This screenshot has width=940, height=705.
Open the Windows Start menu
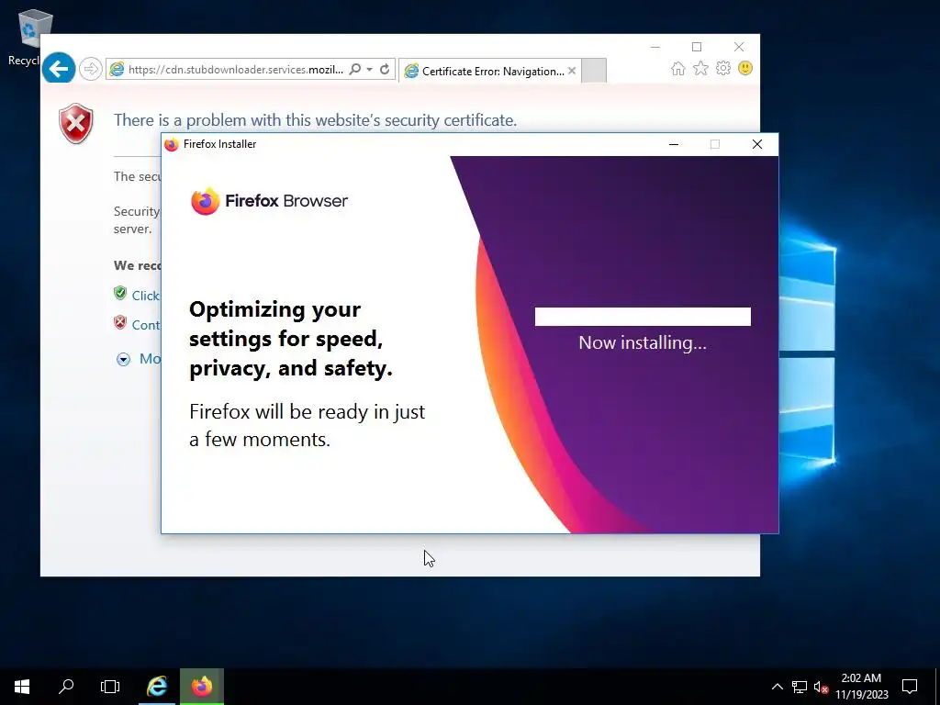(x=22, y=687)
